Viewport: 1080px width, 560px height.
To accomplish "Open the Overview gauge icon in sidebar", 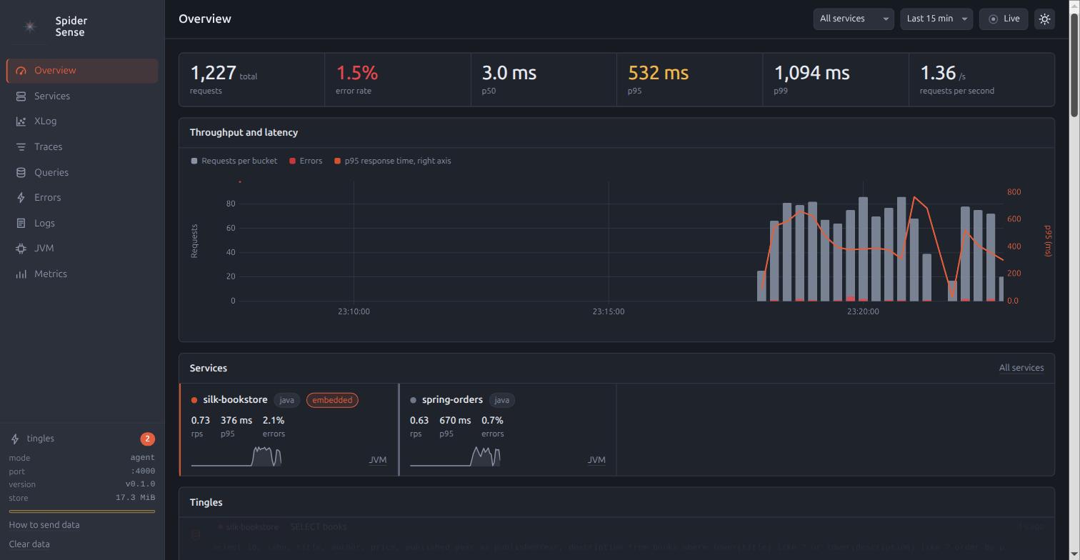I will point(21,71).
